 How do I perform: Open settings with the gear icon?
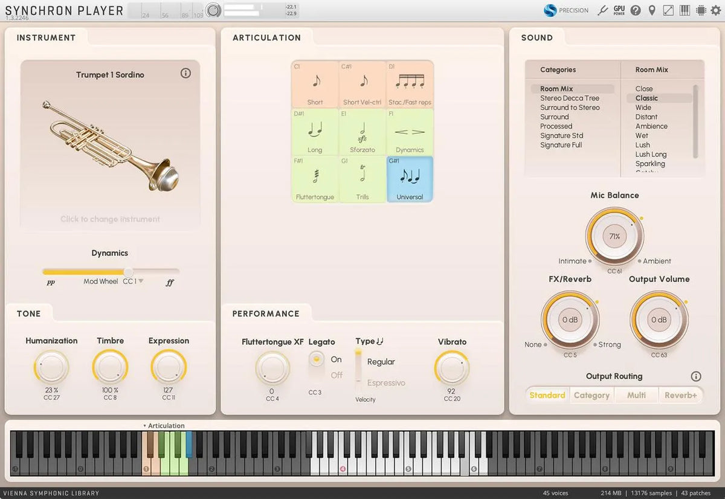[717, 10]
